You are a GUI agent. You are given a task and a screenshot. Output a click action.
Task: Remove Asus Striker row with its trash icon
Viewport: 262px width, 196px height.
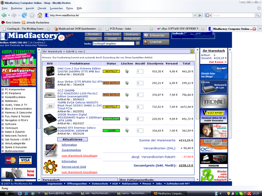click(127, 83)
